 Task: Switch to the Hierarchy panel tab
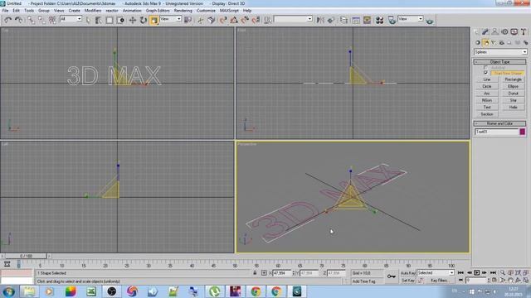pyautogui.click(x=494, y=31)
